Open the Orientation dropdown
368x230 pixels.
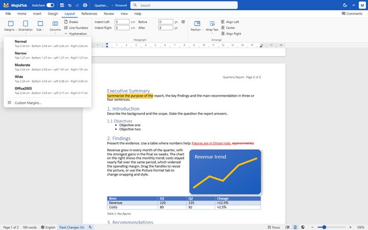coord(26,26)
